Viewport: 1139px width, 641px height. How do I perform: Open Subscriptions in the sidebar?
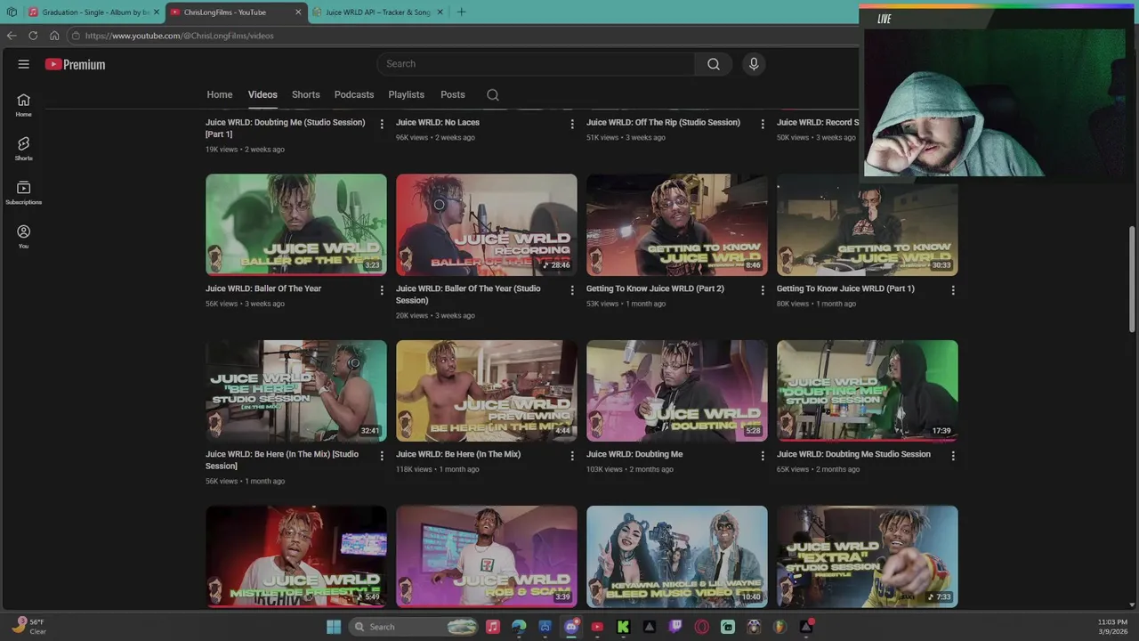pos(23,193)
